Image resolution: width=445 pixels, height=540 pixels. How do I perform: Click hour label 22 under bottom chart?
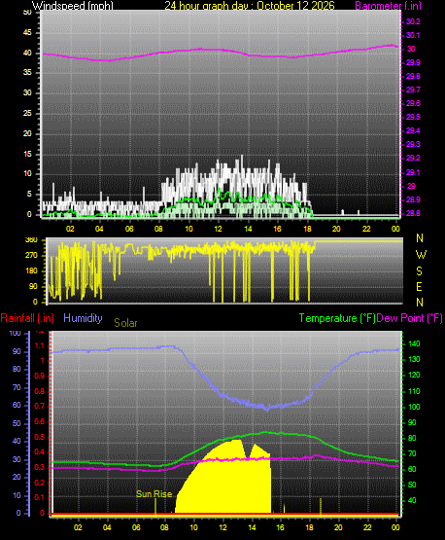(367, 527)
